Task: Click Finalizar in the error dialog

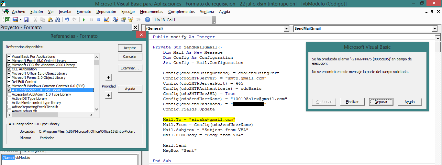Action: click(x=352, y=102)
